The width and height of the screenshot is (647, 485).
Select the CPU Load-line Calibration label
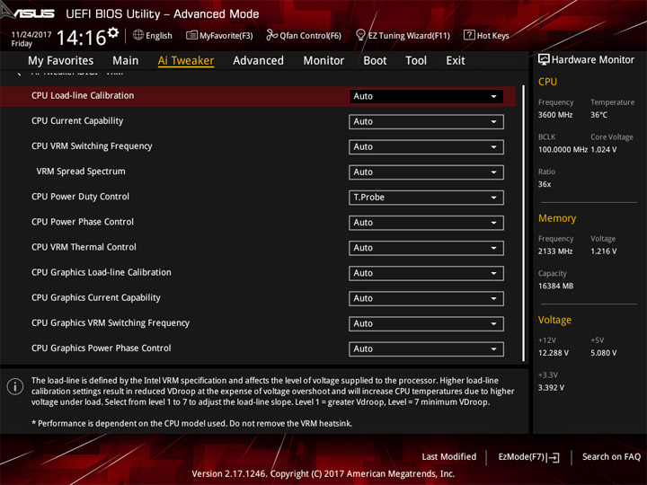pos(83,96)
